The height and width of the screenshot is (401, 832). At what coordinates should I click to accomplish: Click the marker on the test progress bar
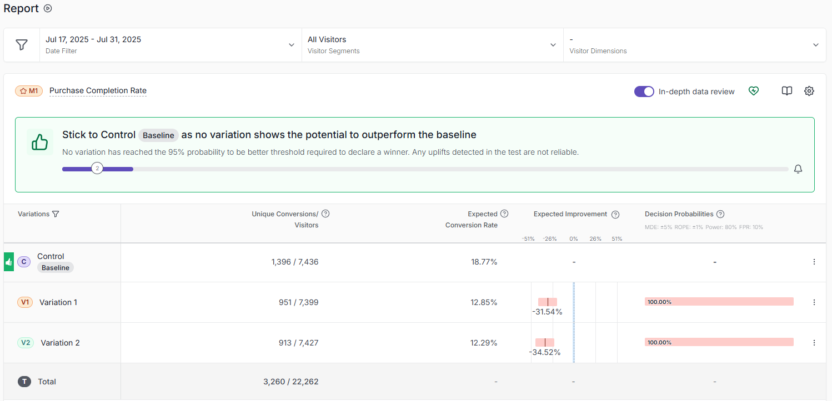[x=97, y=168]
